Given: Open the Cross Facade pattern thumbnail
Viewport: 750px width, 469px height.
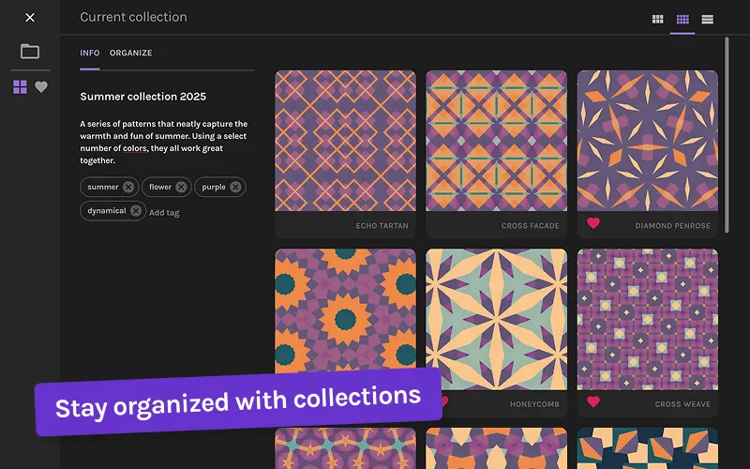Looking at the screenshot, I should pos(497,141).
